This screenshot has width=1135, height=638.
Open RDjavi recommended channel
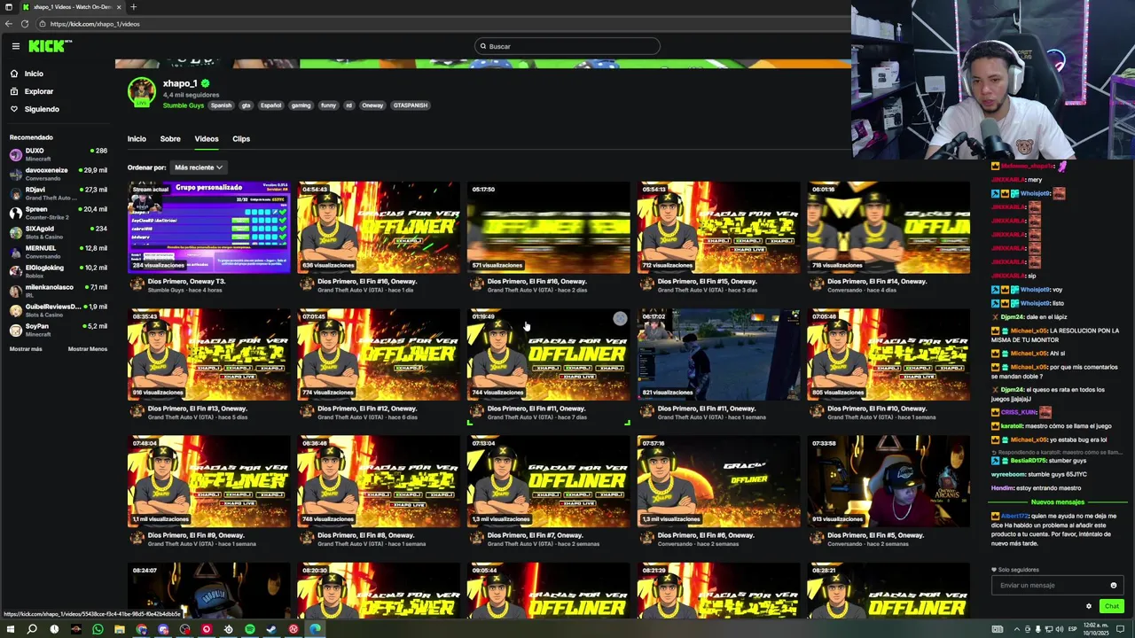(x=58, y=193)
